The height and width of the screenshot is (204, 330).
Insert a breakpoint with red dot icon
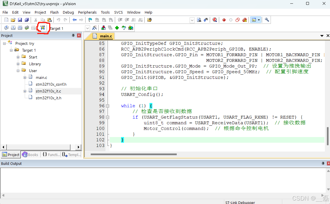[x=224, y=20]
